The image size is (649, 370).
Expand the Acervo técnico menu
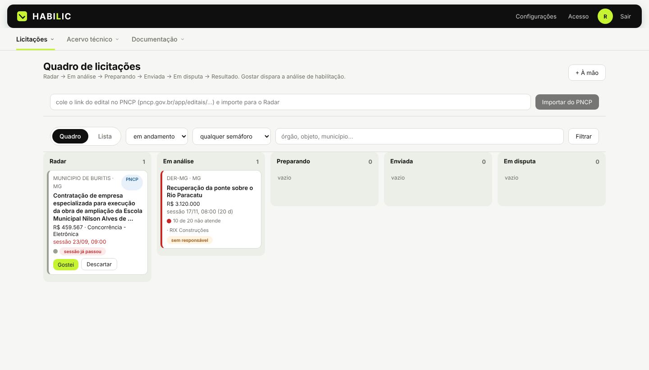[x=93, y=39]
